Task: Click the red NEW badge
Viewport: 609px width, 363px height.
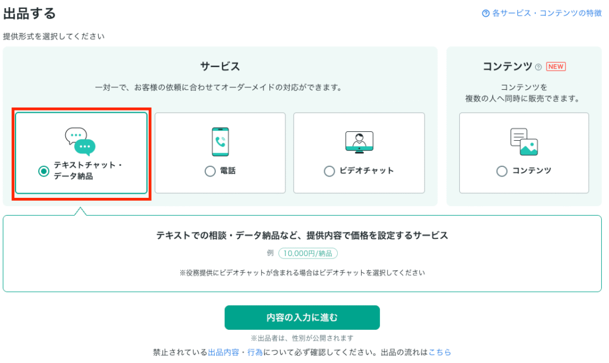Action: click(555, 67)
